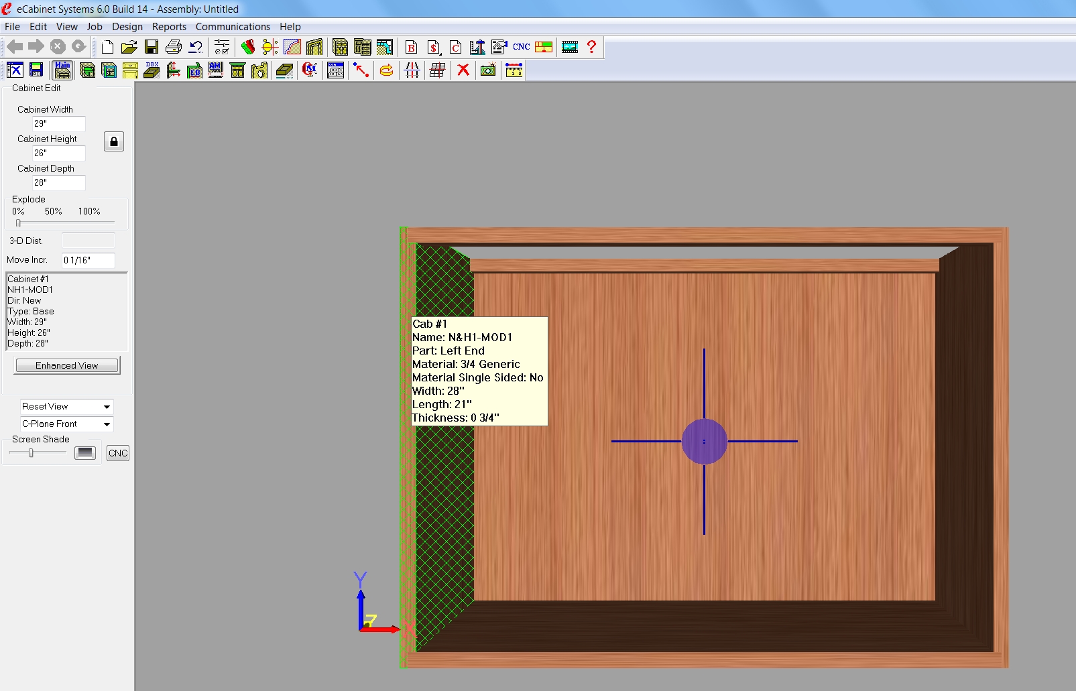
Task: Select the tape measure ruler tool
Action: pos(514,70)
